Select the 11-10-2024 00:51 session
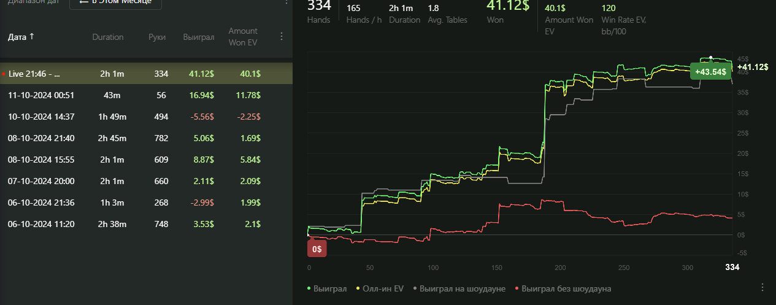This screenshot has width=776, height=305. tap(146, 95)
